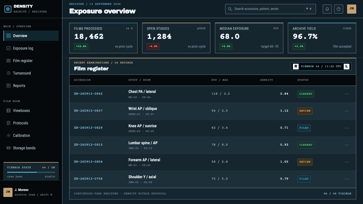Open the Reports page
Screen dimensions: 363x204
click(x=31, y=86)
